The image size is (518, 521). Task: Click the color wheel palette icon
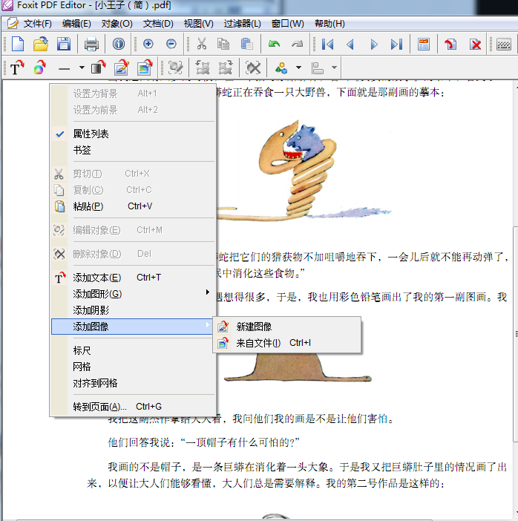(x=39, y=68)
